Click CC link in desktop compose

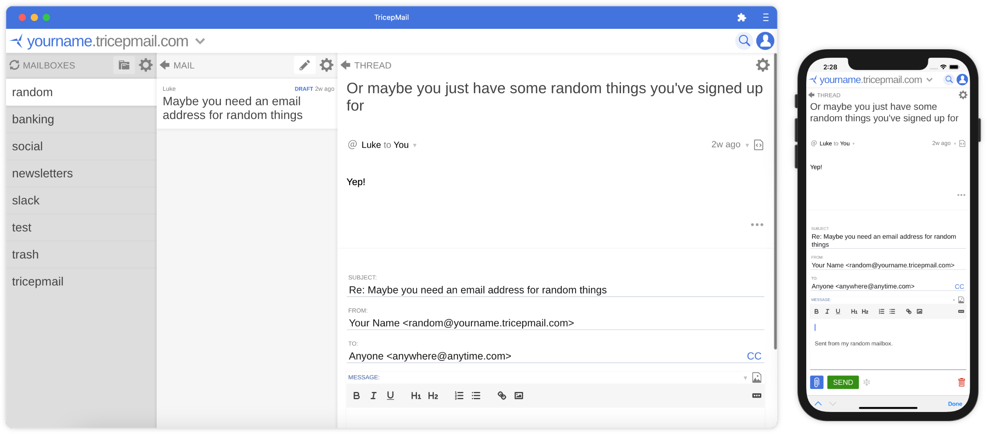pos(754,356)
